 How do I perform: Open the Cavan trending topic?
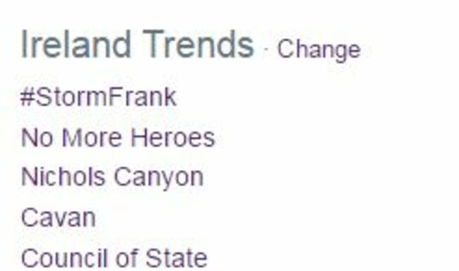tap(58, 218)
